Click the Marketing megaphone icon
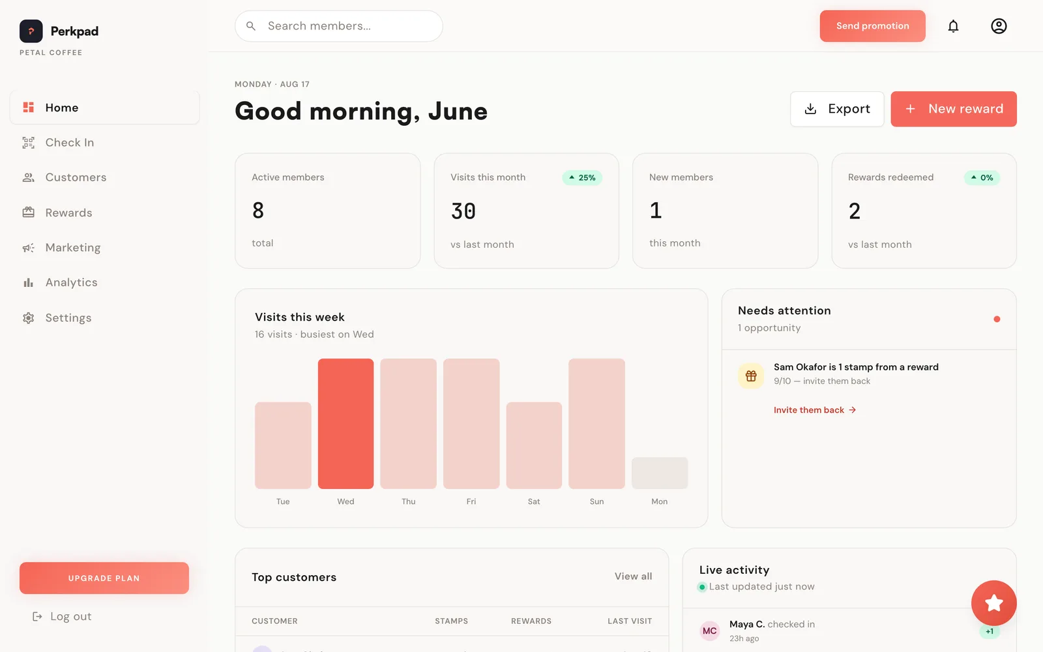Screen dimensions: 1043x652 click(x=29, y=248)
